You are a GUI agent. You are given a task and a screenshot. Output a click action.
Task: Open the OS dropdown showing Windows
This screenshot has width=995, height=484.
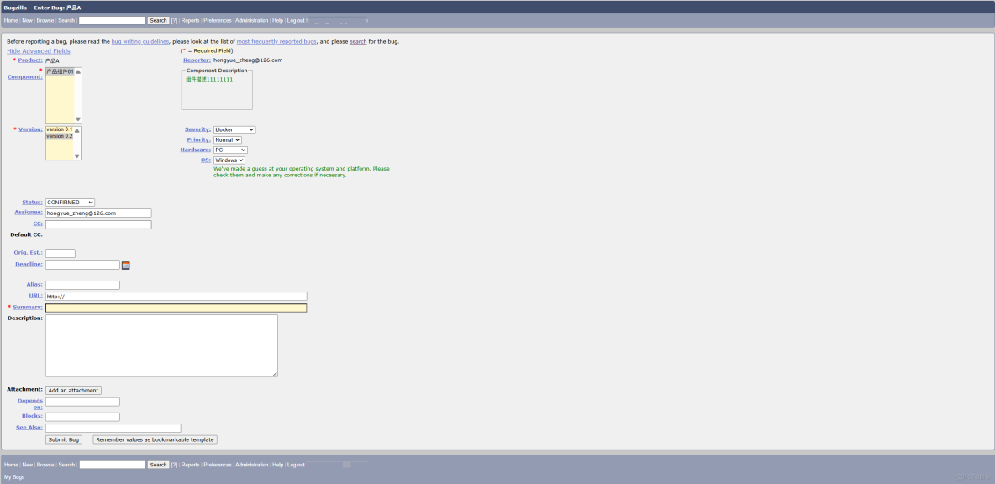coord(229,160)
